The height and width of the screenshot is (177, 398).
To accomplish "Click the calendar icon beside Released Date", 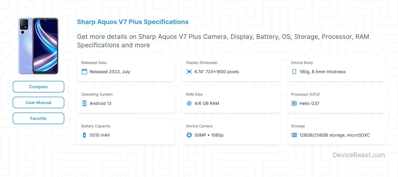I will click(84, 72).
